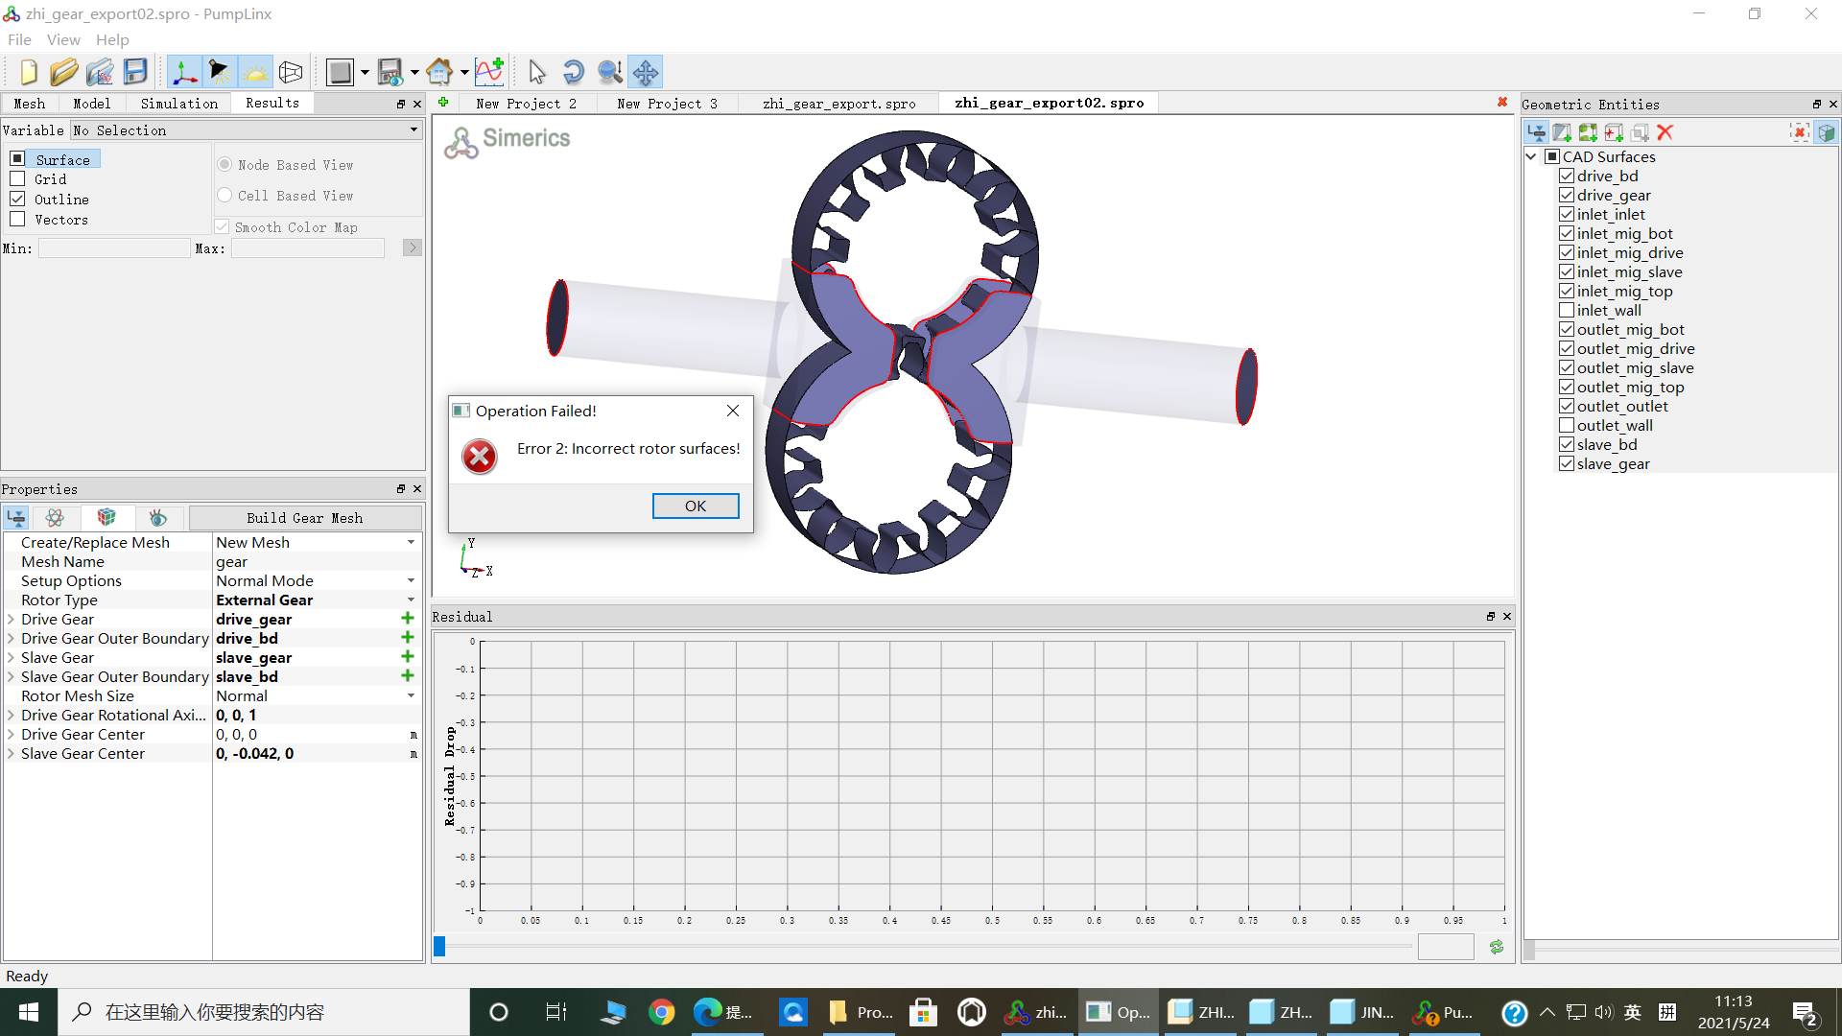Click the Mesh Name gear value field

pyautogui.click(x=317, y=561)
